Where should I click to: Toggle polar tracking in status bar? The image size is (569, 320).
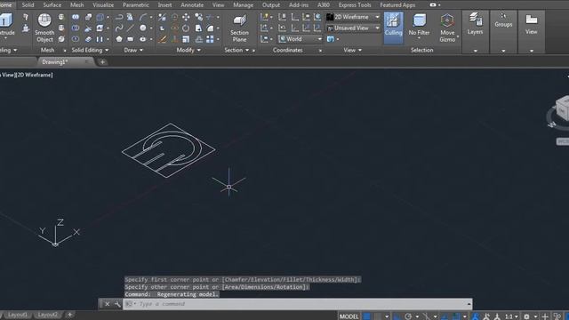(408, 316)
